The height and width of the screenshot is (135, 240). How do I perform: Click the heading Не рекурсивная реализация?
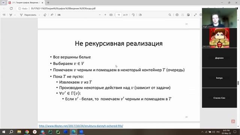(x=118, y=43)
